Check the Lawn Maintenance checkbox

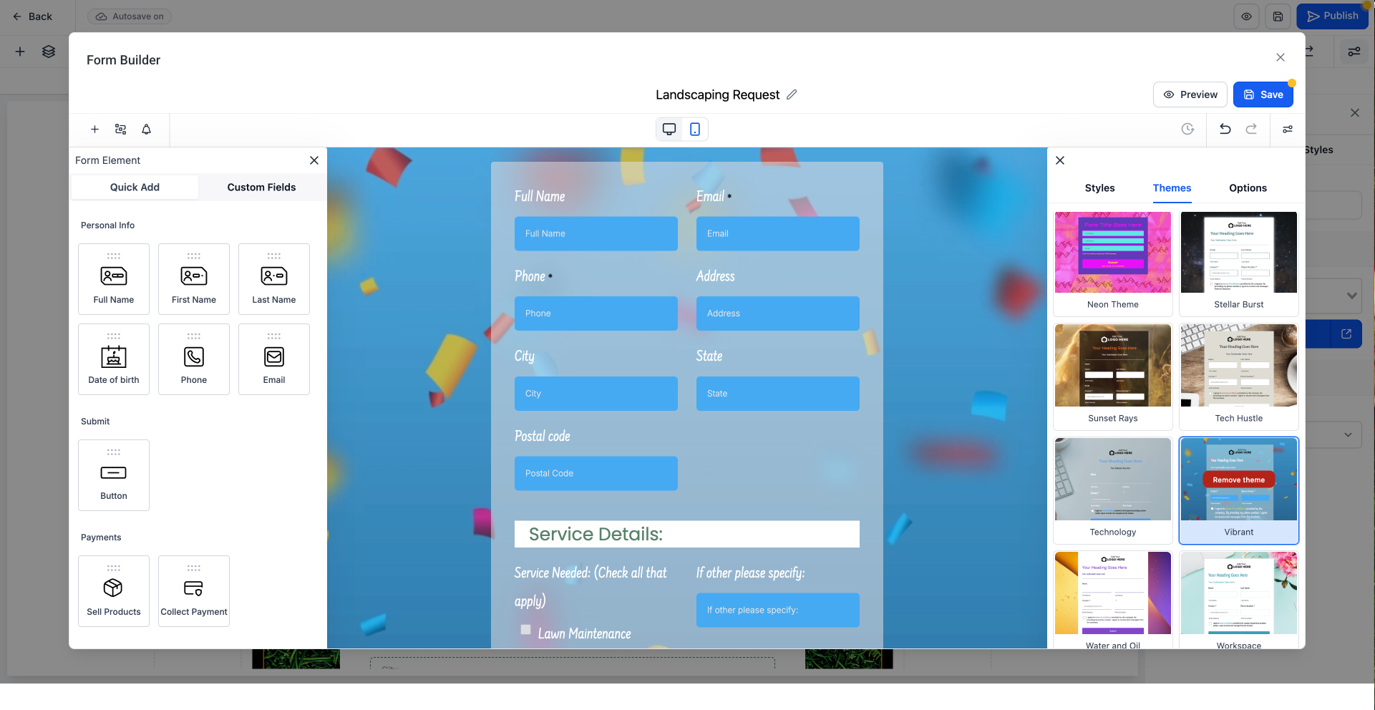click(x=526, y=629)
